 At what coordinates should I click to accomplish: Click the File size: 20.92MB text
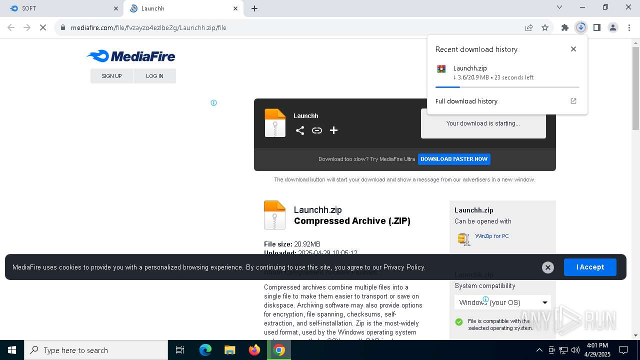(292, 244)
